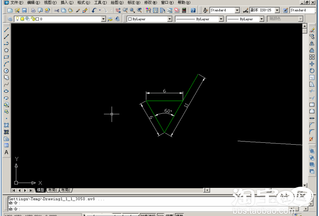Select the Circle drawing tool
This screenshot has height=216, width=319.
point(6,71)
